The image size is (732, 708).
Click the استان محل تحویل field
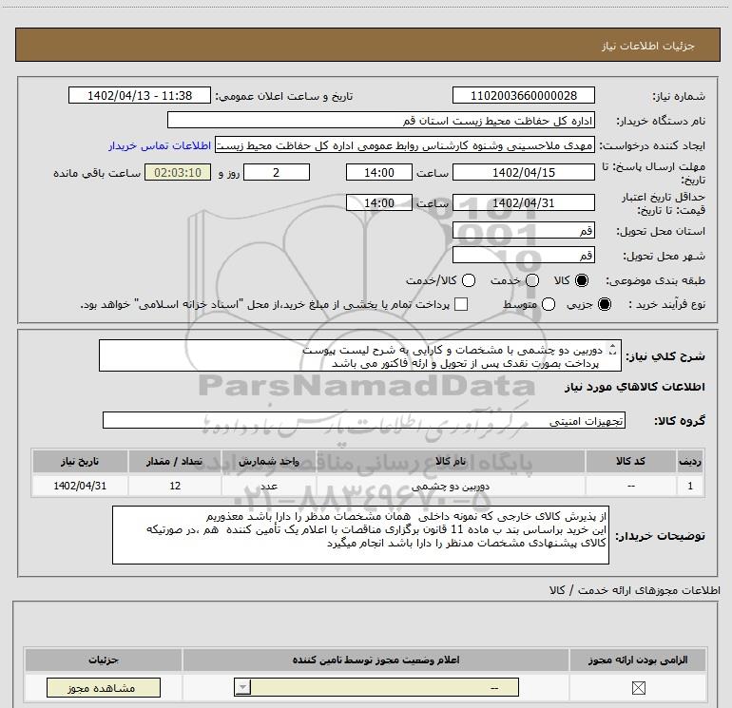[523, 230]
